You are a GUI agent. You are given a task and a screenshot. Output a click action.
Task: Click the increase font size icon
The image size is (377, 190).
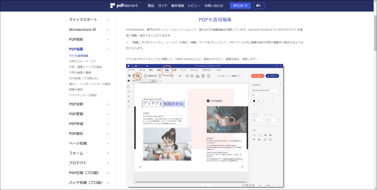264,95
